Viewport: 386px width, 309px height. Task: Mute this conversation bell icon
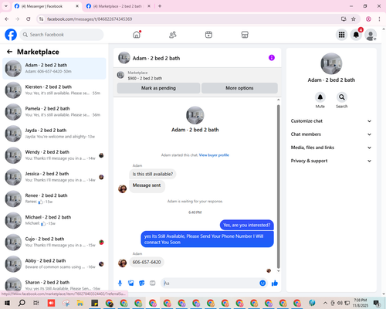coord(320,97)
